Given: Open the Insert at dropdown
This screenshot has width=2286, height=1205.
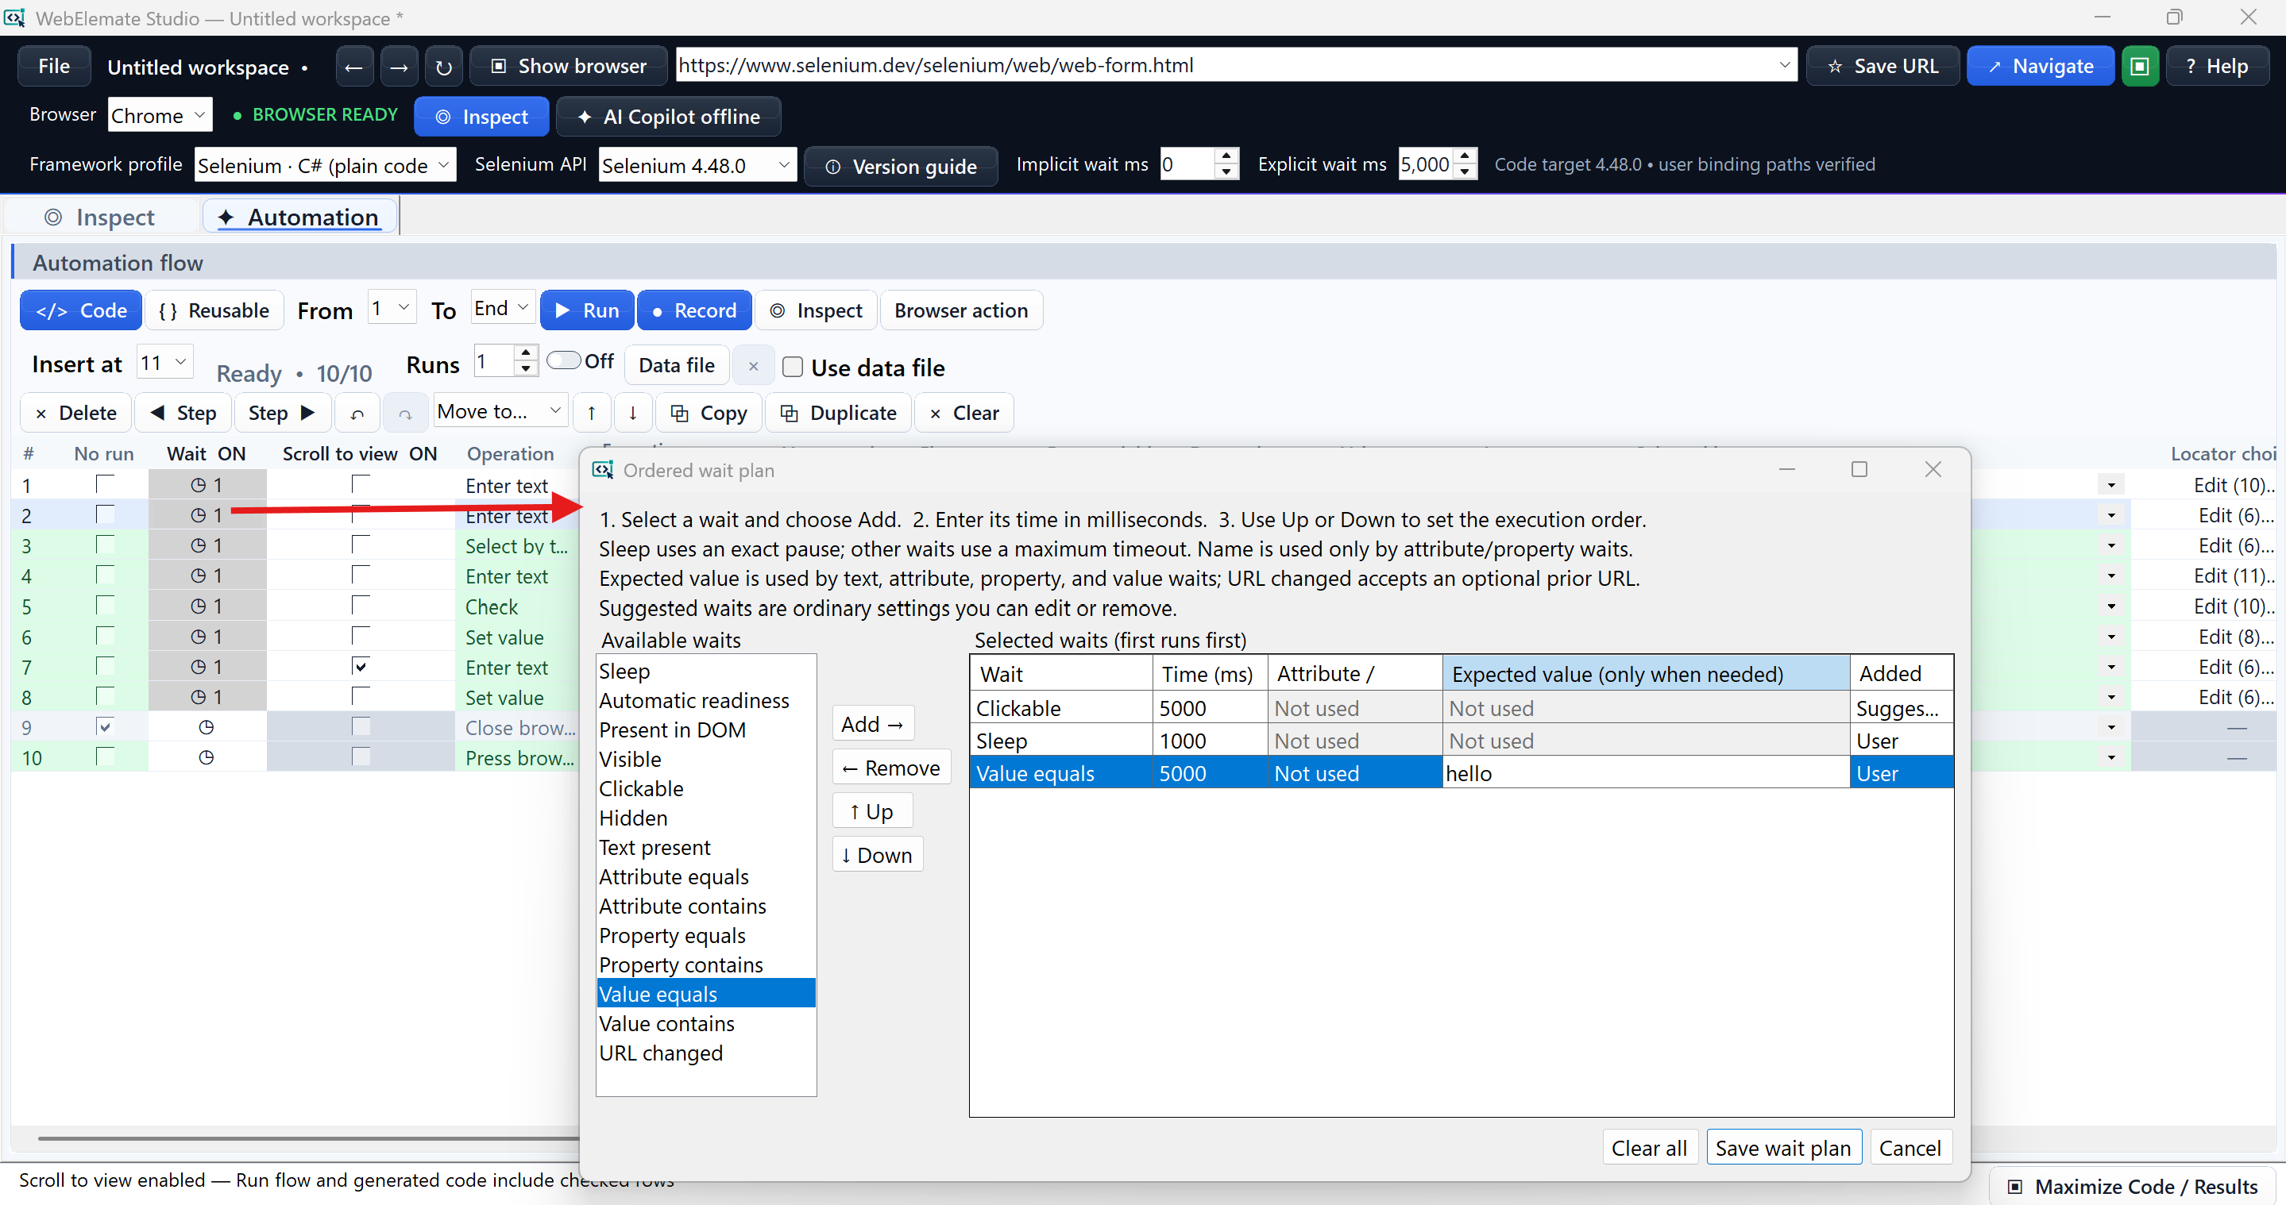Looking at the screenshot, I should (x=165, y=363).
